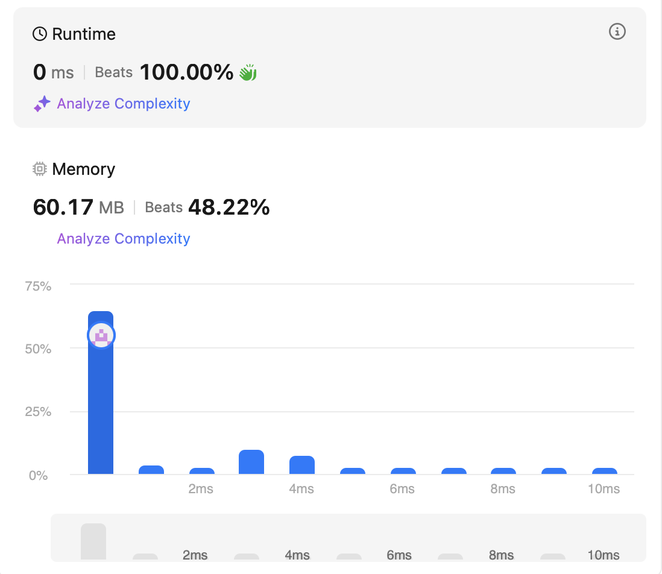Click the green clapping hands icon

tap(248, 73)
